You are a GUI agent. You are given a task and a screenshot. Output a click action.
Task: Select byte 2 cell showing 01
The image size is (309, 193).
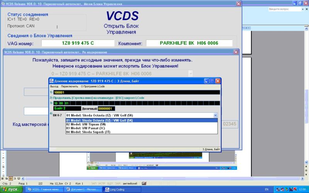tap(67, 103)
